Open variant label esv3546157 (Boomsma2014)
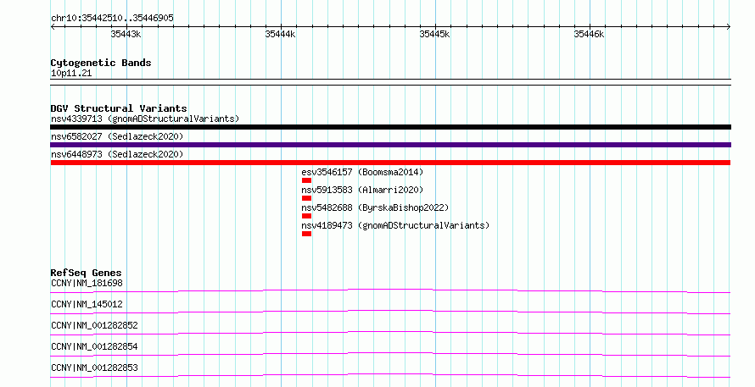This screenshot has height=387, width=755. [362, 172]
